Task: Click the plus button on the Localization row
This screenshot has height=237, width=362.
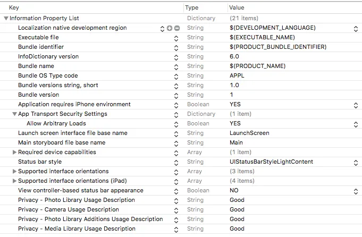Action: point(170,28)
